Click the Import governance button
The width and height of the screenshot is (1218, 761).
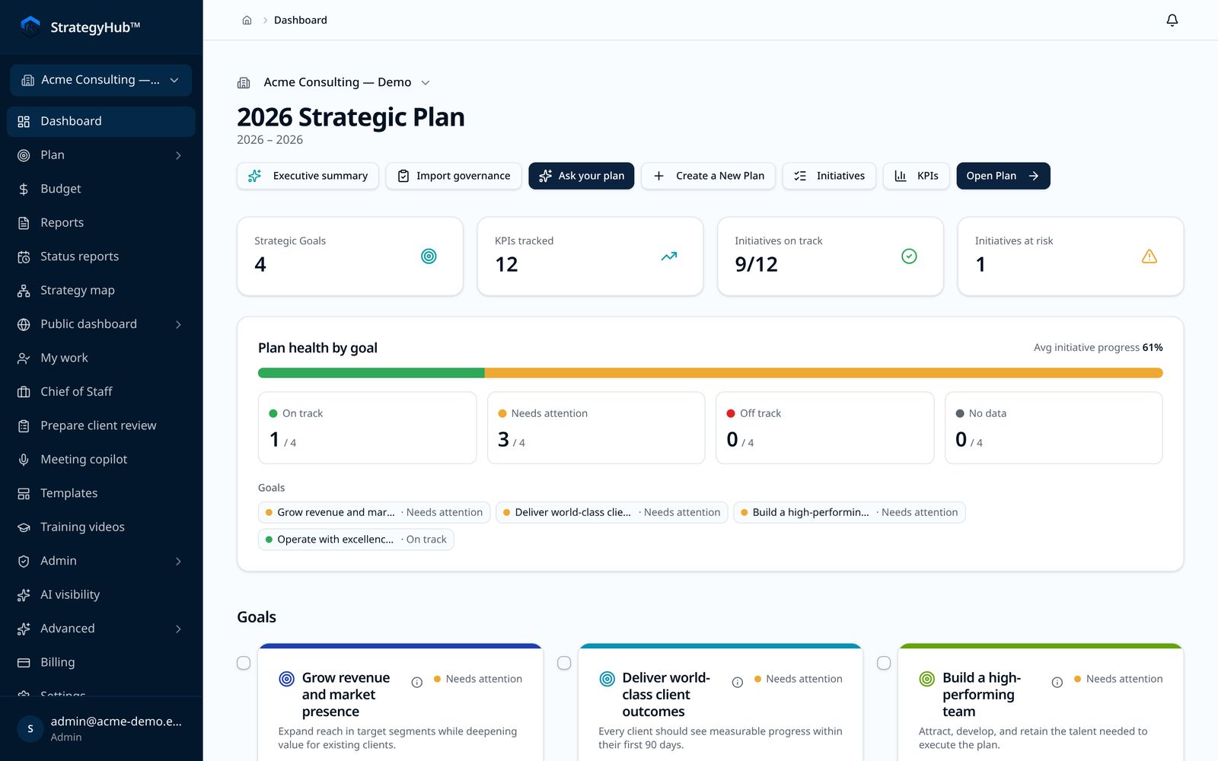tap(454, 176)
